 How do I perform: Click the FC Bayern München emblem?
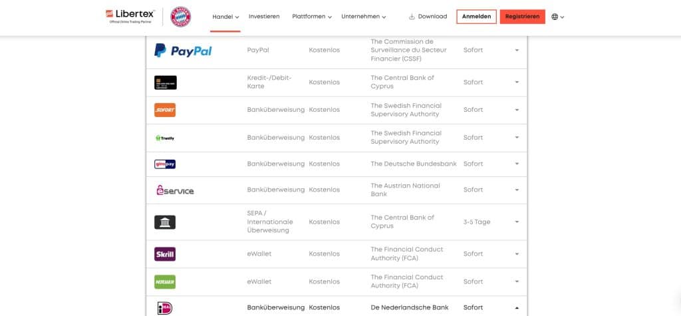[x=181, y=17]
